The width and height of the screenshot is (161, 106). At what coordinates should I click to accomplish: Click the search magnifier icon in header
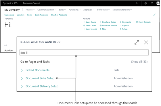click(137, 3)
